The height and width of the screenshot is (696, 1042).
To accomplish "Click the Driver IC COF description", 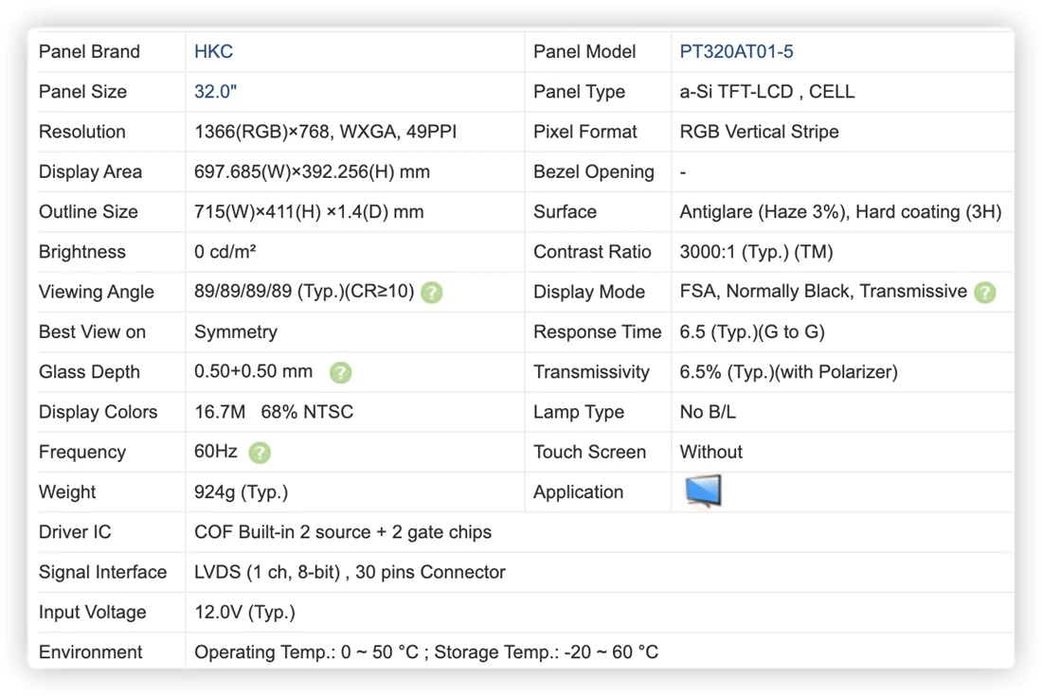I will pos(343,532).
